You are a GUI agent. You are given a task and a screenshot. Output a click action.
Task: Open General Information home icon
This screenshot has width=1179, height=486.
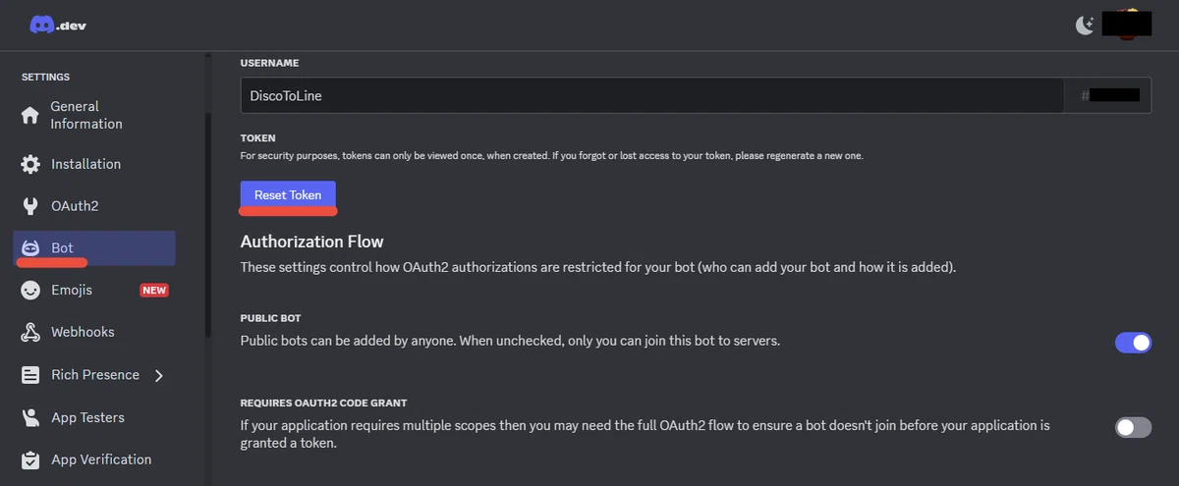tap(30, 115)
